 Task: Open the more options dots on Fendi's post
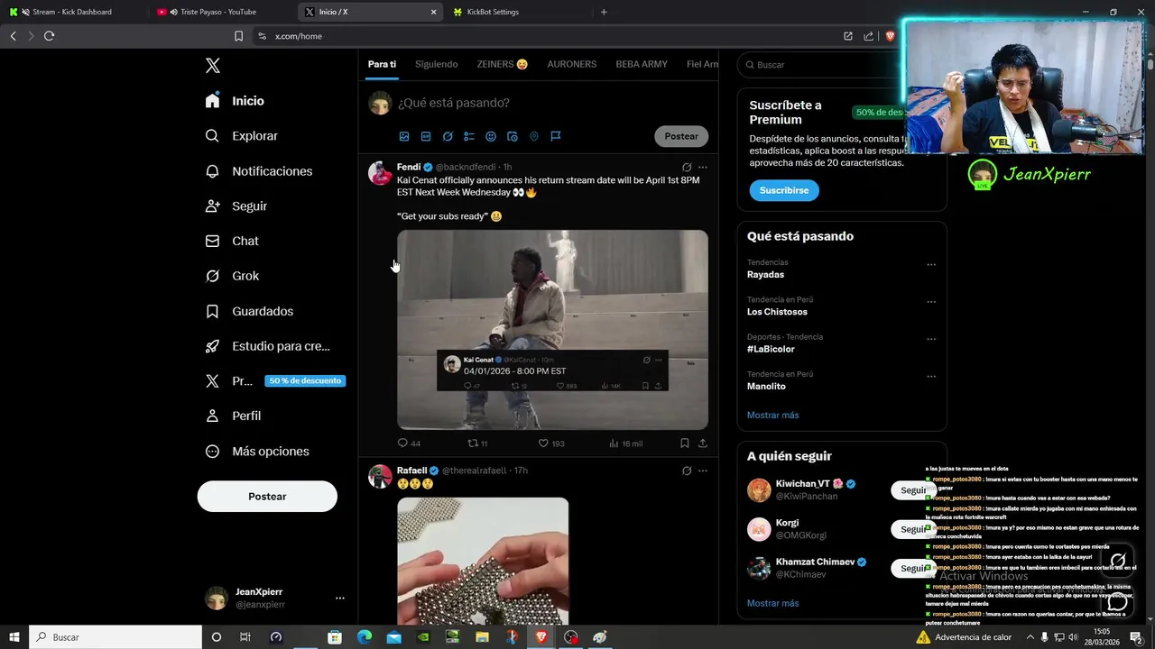click(x=703, y=167)
